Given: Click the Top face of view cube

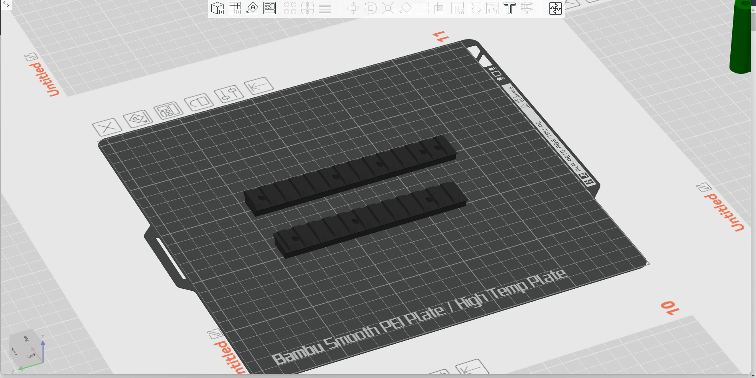Looking at the screenshot, I should (x=26, y=339).
